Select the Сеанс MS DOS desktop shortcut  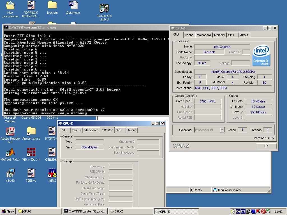pos(31,118)
